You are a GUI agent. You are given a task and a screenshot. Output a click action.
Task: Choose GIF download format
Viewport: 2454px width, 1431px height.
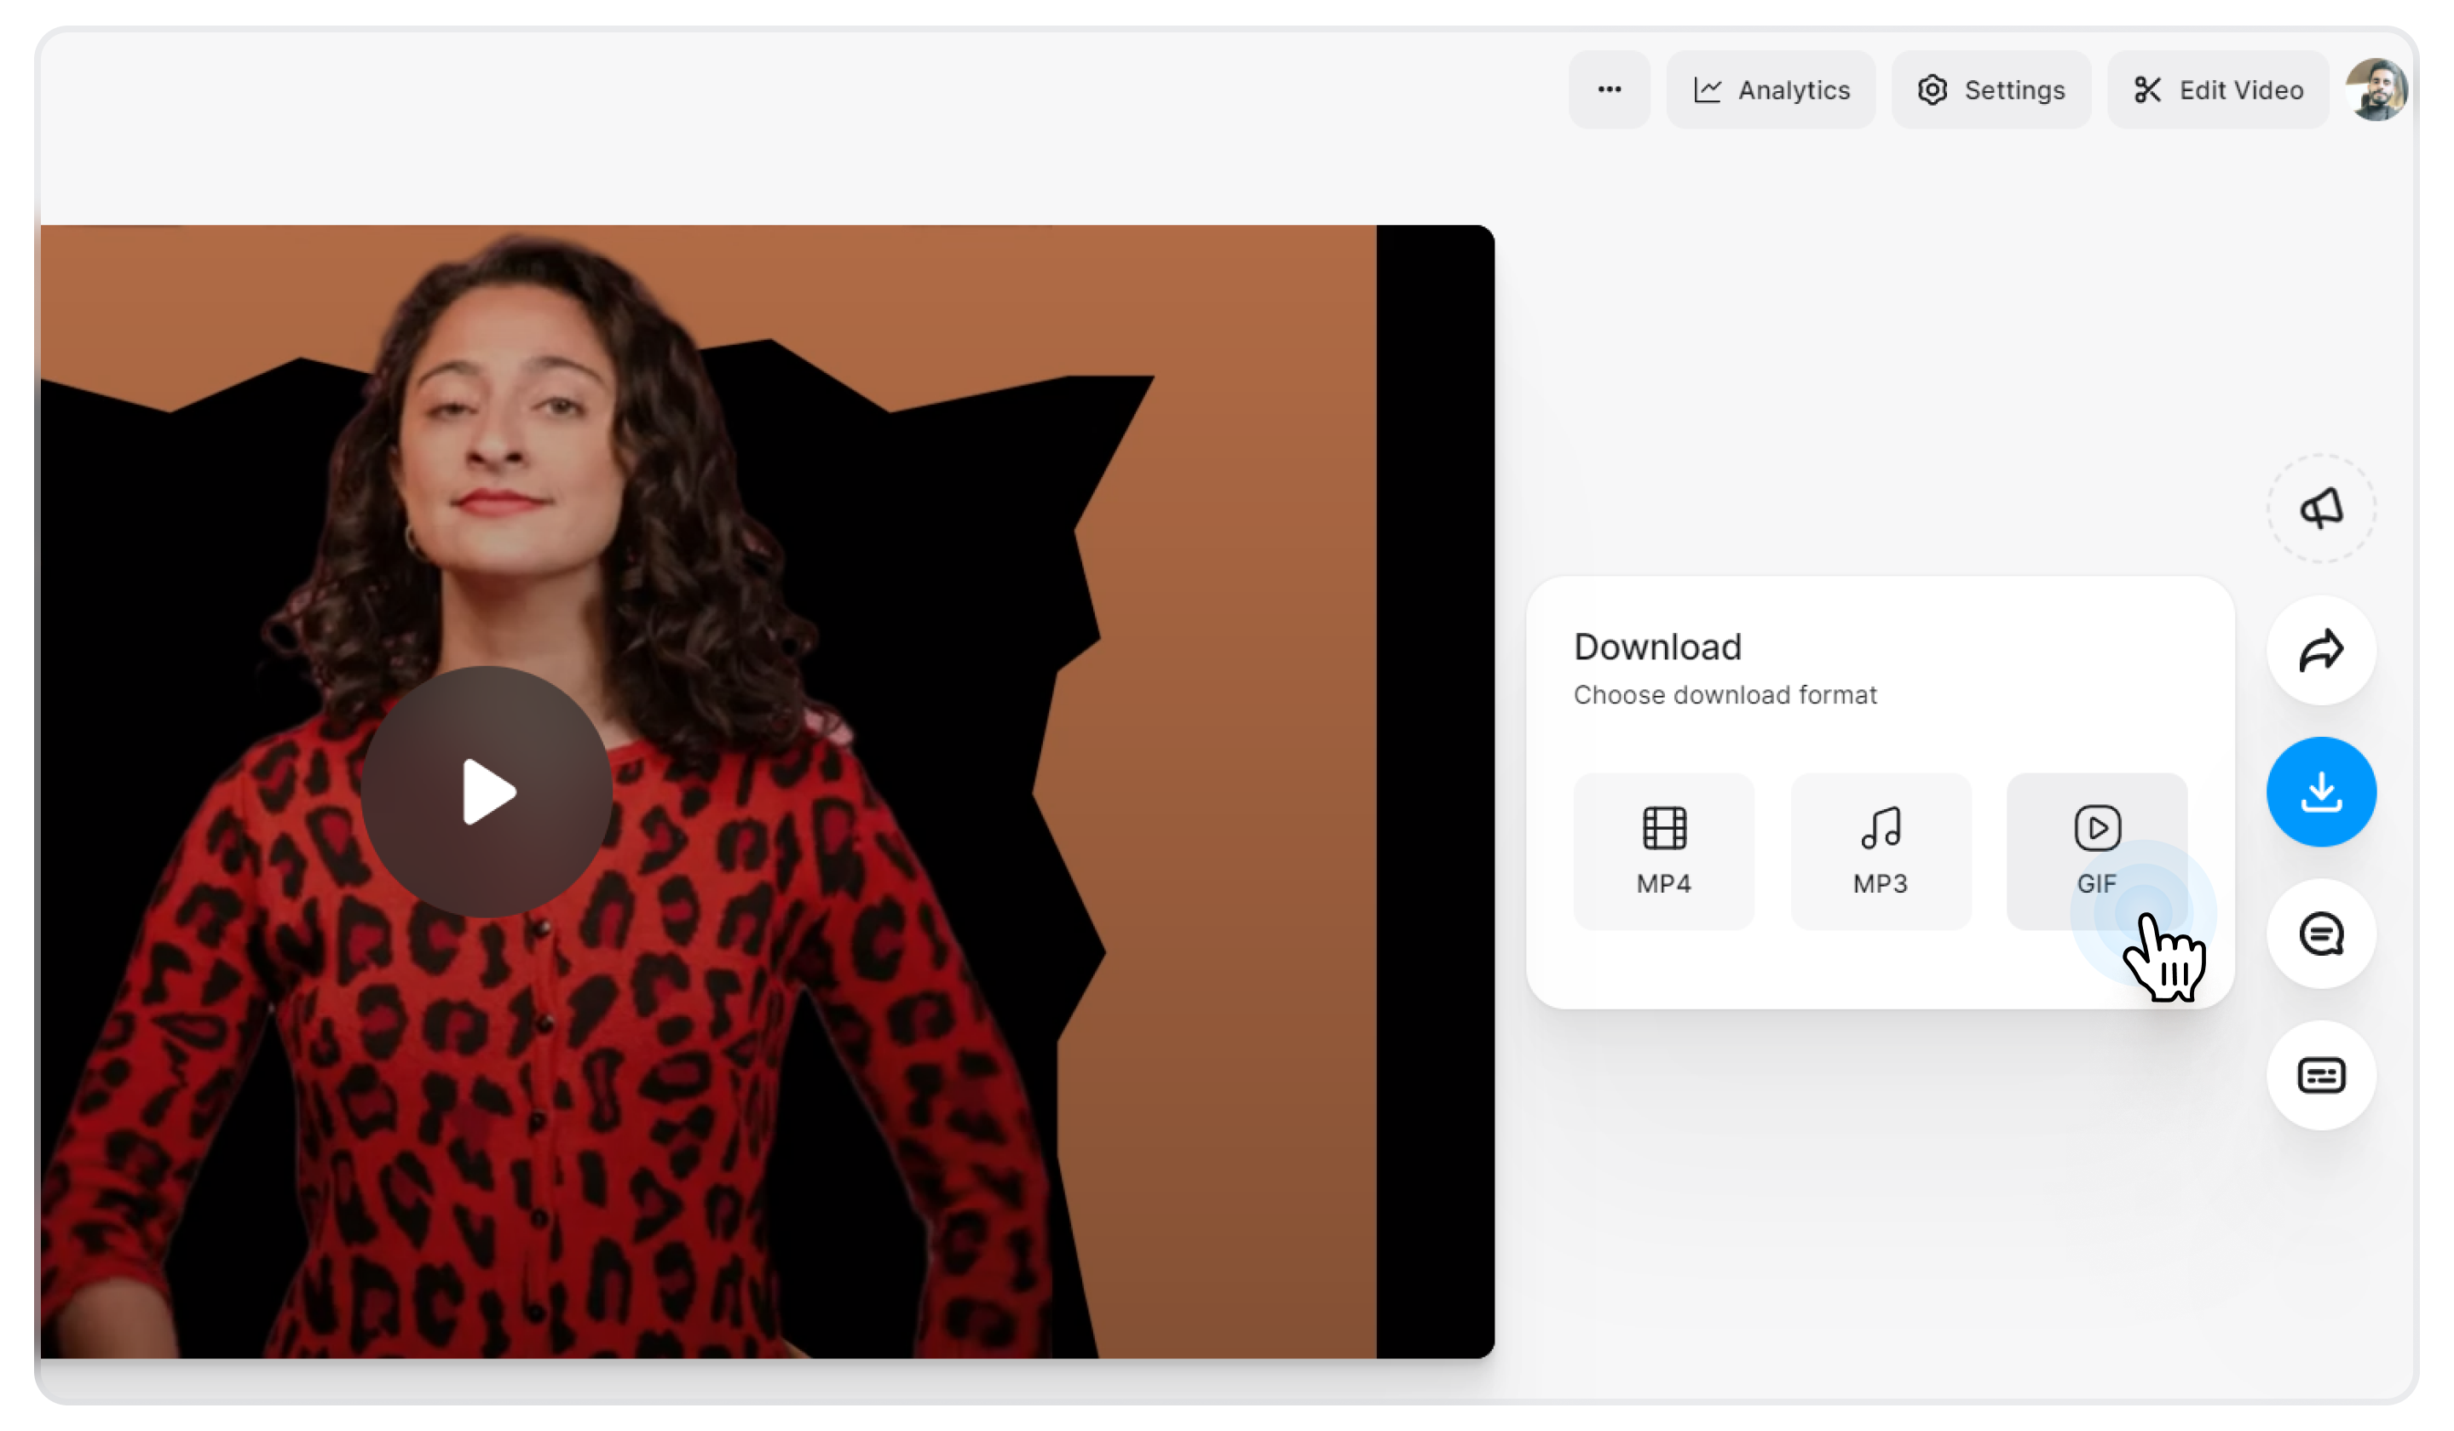tap(2097, 852)
